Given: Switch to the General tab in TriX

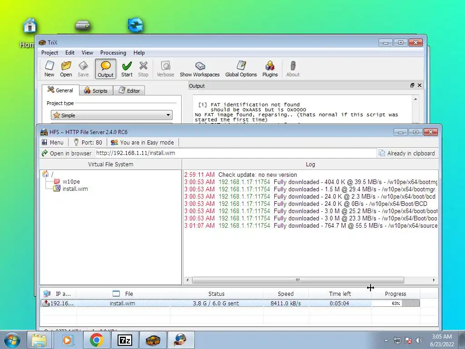Looking at the screenshot, I should click(x=60, y=90).
